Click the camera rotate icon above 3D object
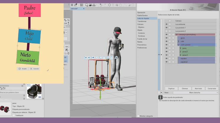The width and height of the screenshot is (220, 123). (x=86, y=57)
